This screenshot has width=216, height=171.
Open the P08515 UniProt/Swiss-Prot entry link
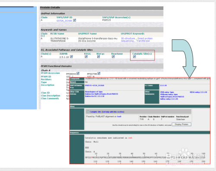point(95,85)
